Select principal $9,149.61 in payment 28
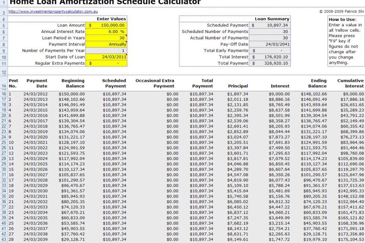 coord(238,239)
